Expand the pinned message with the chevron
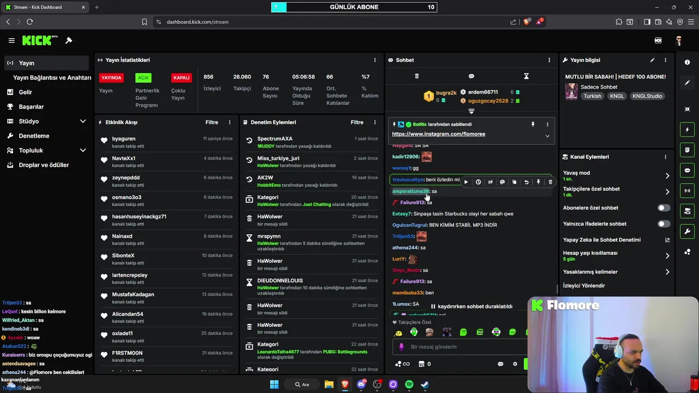Screen dimensions: 699x393 [x=547, y=136]
